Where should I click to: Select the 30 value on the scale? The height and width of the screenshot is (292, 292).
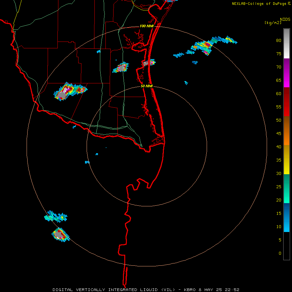click(x=279, y=173)
